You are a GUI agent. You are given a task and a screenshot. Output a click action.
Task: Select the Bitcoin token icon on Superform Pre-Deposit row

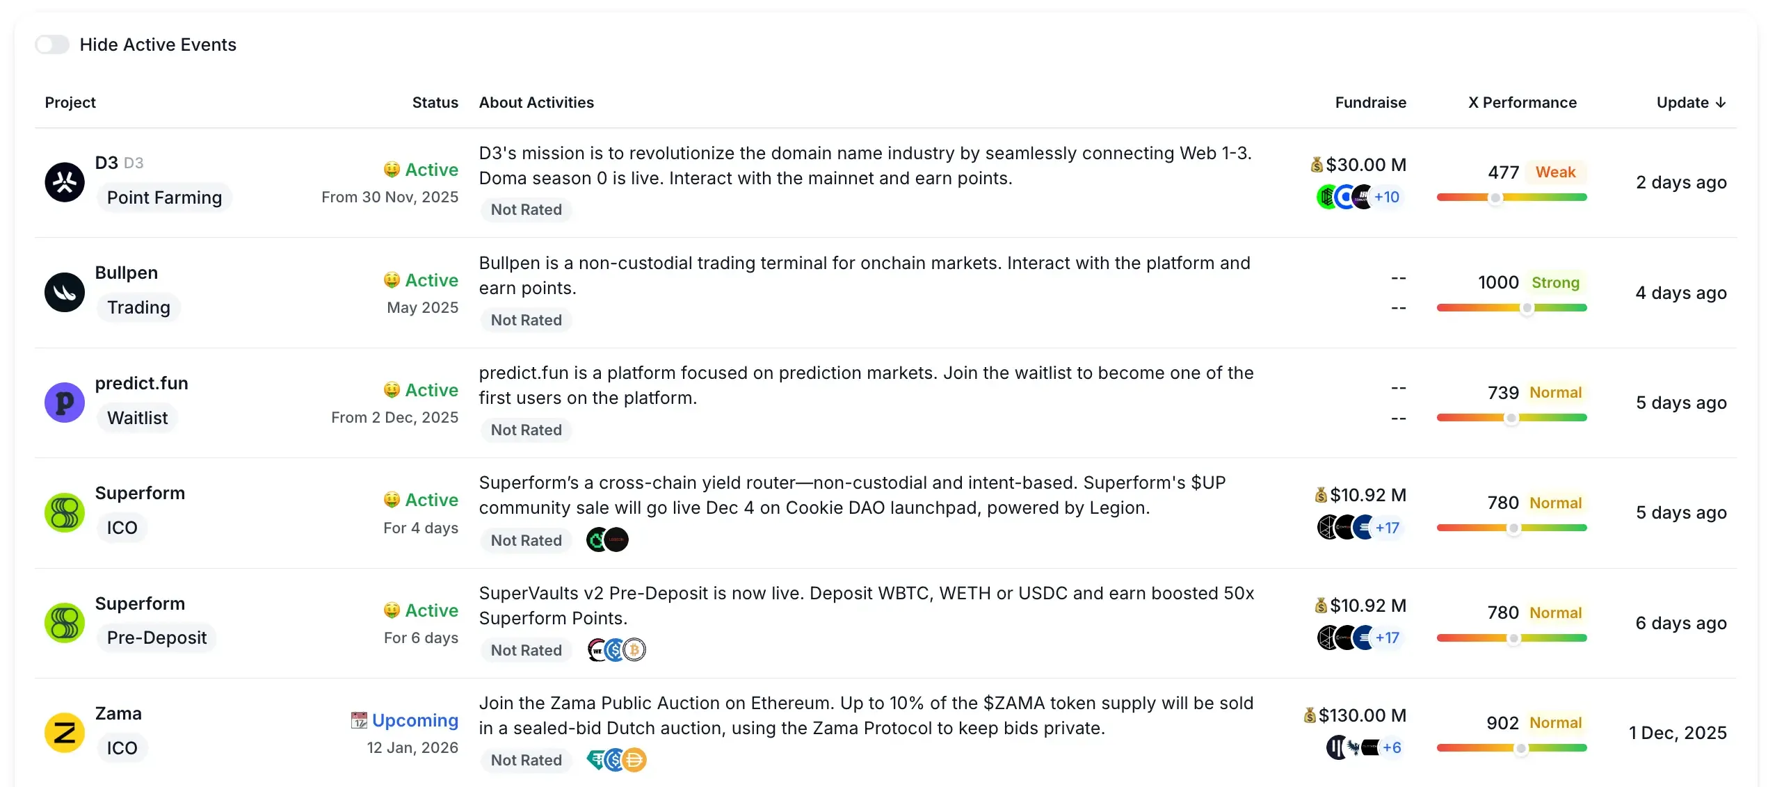[x=634, y=649]
